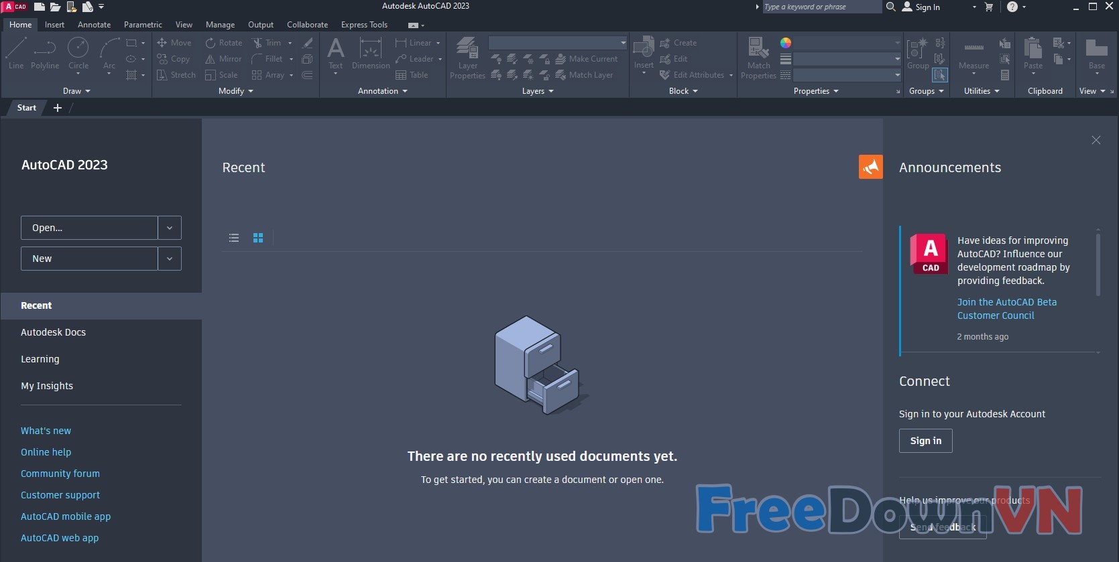Image resolution: width=1119 pixels, height=562 pixels.
Task: Switch recent files to list view
Action: pyautogui.click(x=234, y=238)
